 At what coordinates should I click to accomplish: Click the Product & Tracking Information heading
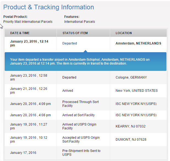point(49,7)
